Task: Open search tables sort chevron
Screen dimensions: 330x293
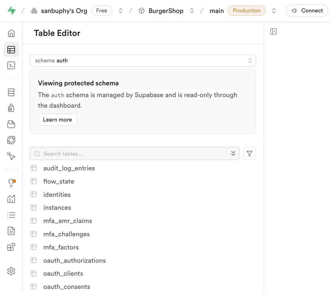Action: 233,154
